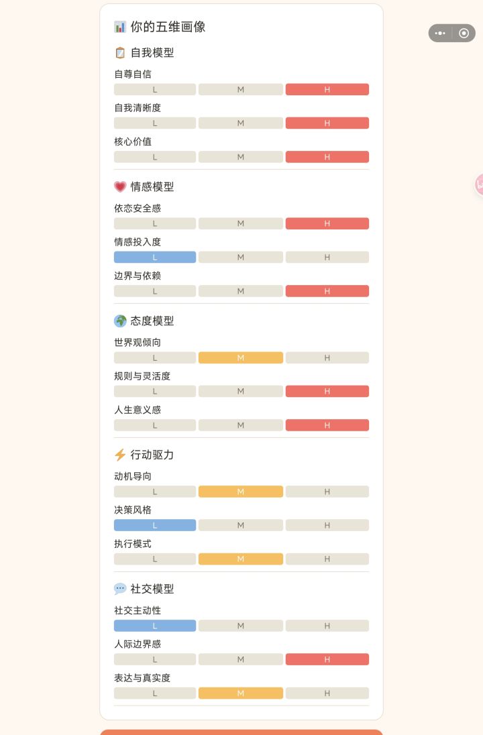
Task: Click the orange button at the bottom
Action: [x=241, y=732]
